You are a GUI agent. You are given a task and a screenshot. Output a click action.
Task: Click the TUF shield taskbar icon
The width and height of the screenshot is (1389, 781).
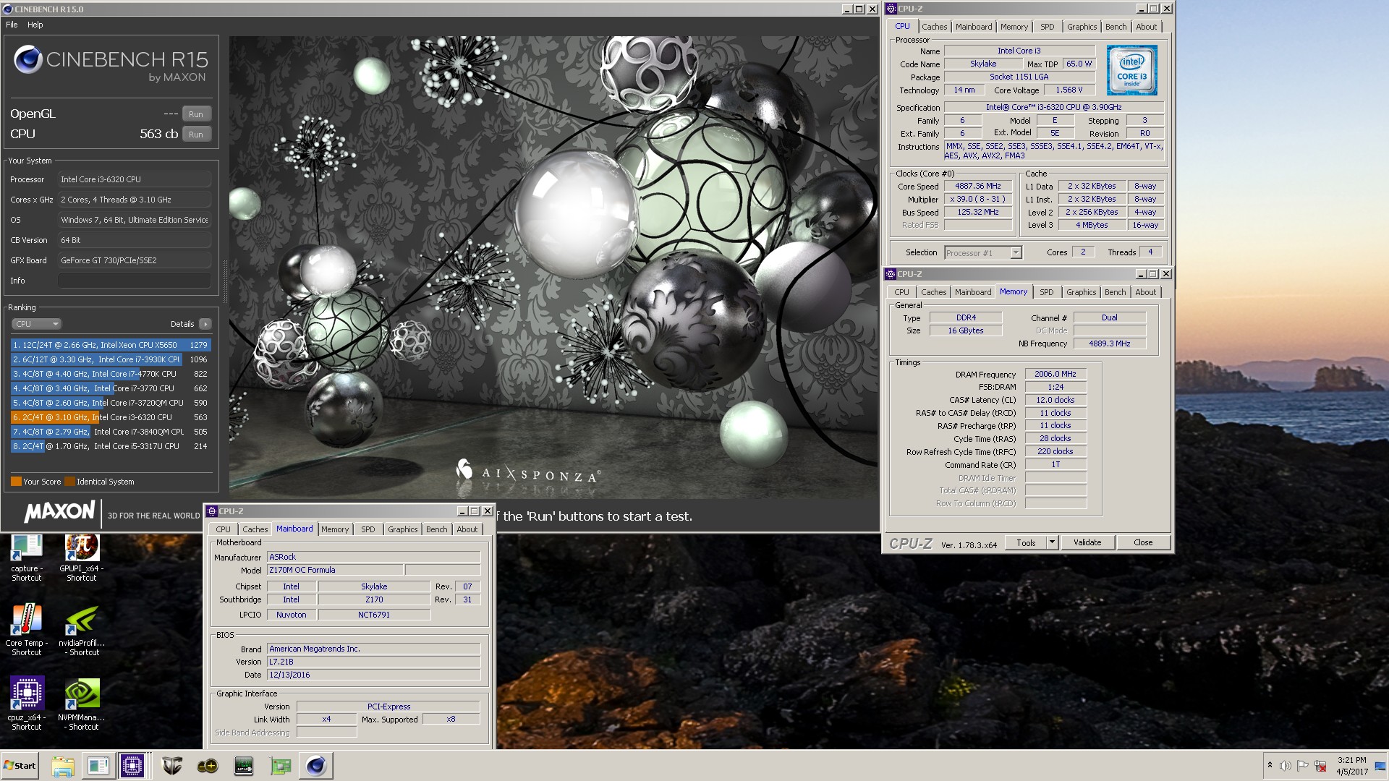tap(171, 766)
